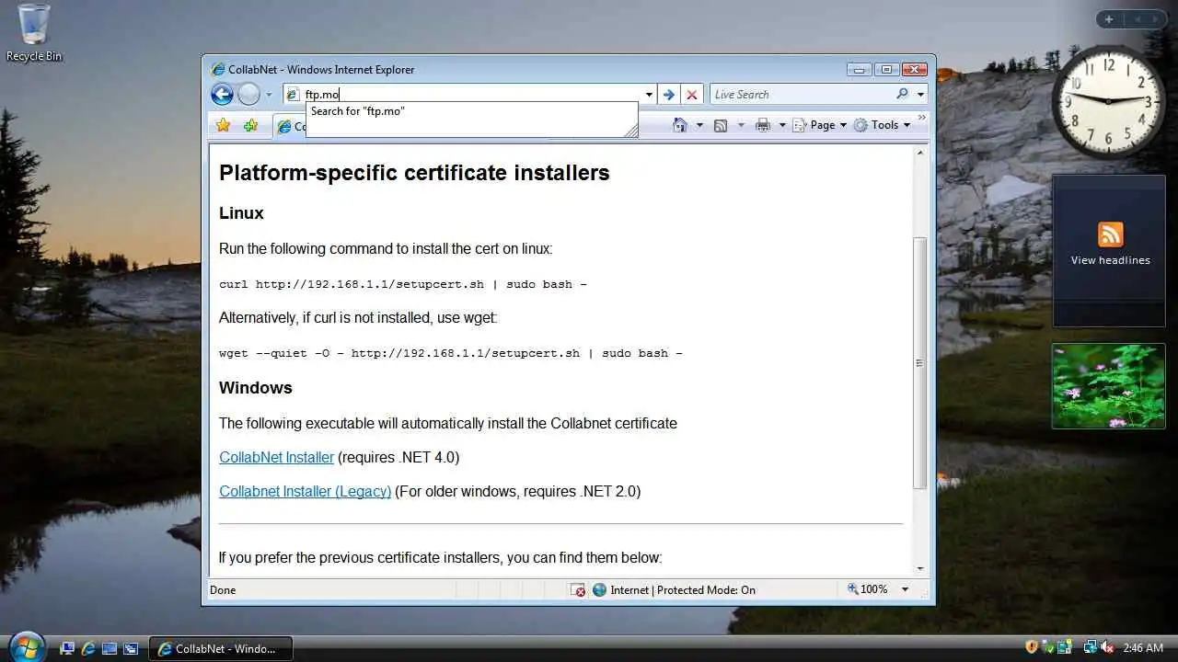This screenshot has height=662, width=1178.
Task: Click the wget --quiet setupcert.sh command
Action: tap(450, 353)
